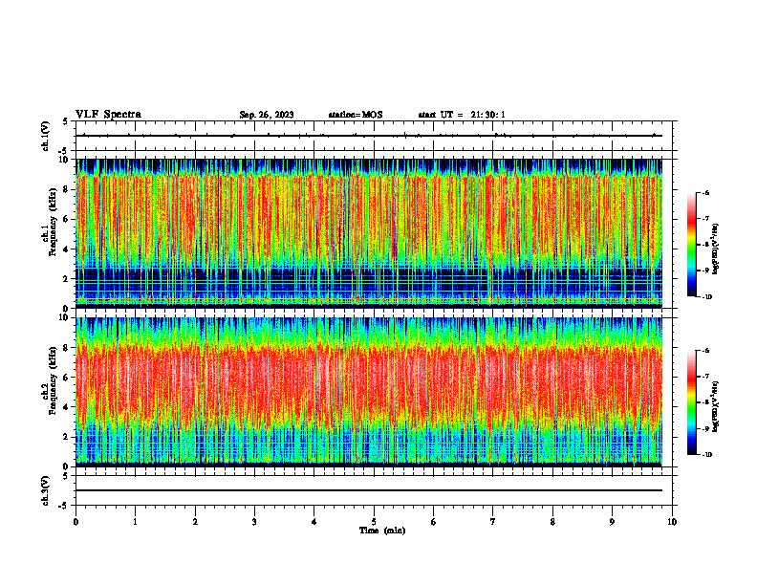Click the "-10" label on ch.2 color bar
Screen dimensions: 757x585
tap(706, 455)
